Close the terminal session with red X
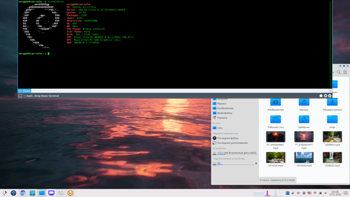 point(330,91)
